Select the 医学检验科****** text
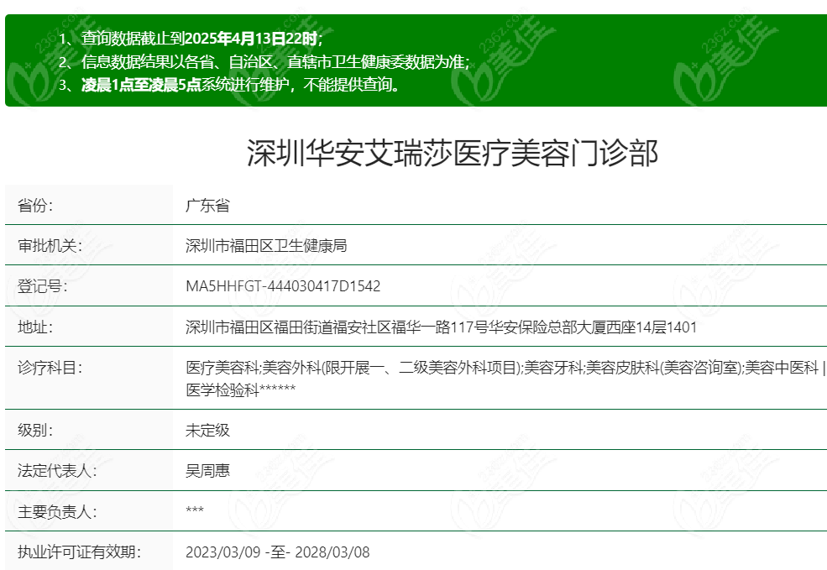This screenshot has height=570, width=827. tap(241, 390)
